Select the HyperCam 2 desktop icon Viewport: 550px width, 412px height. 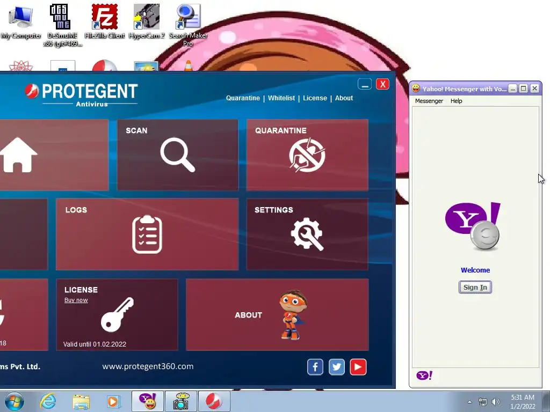point(147,21)
